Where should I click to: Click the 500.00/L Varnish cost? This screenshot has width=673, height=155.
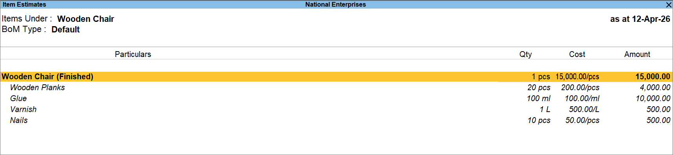(584, 109)
